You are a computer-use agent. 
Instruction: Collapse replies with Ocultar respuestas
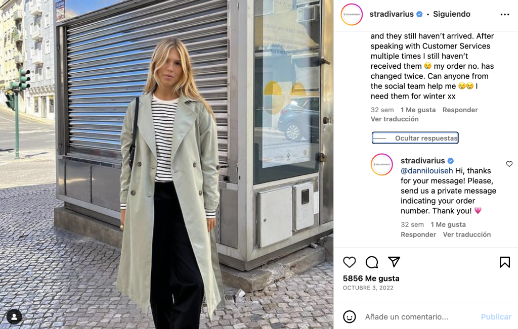[x=415, y=138]
